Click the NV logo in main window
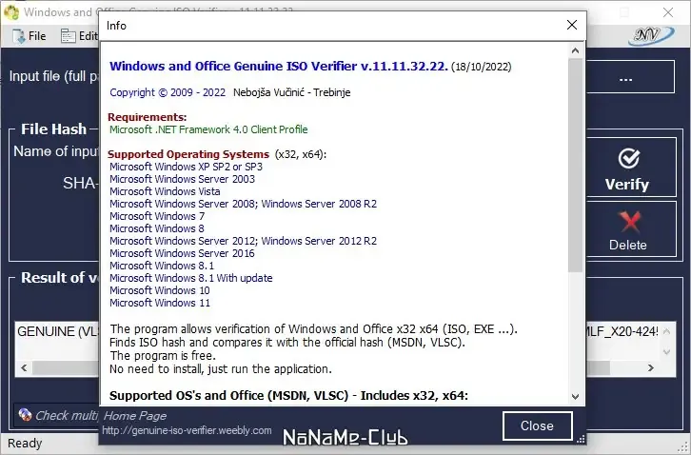The image size is (691, 455). click(651, 35)
